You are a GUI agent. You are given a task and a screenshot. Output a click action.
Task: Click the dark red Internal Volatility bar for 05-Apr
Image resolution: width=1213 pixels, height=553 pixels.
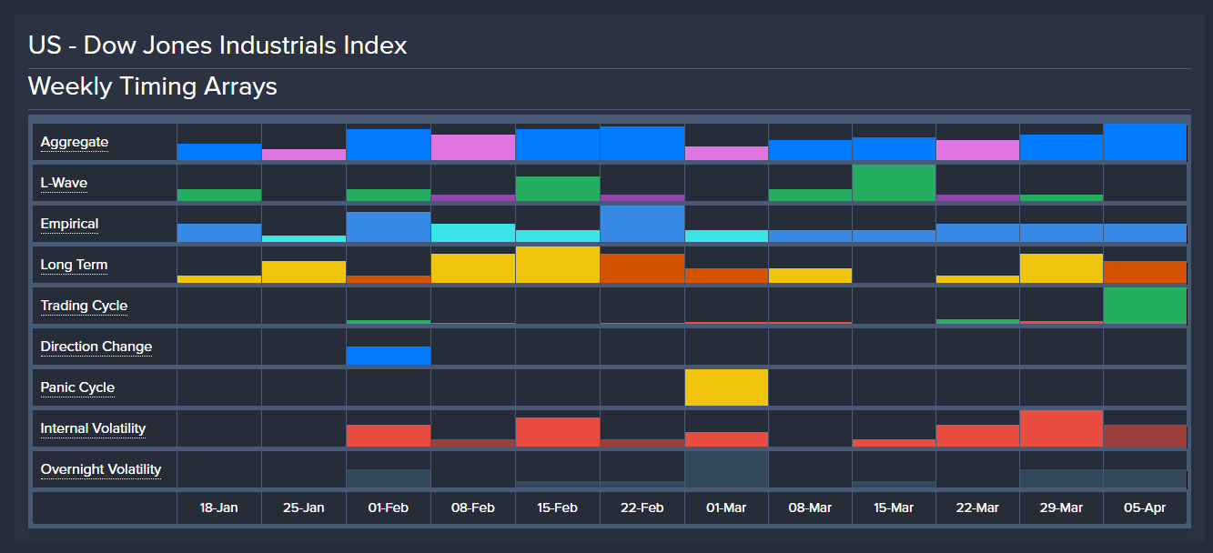point(1145,436)
